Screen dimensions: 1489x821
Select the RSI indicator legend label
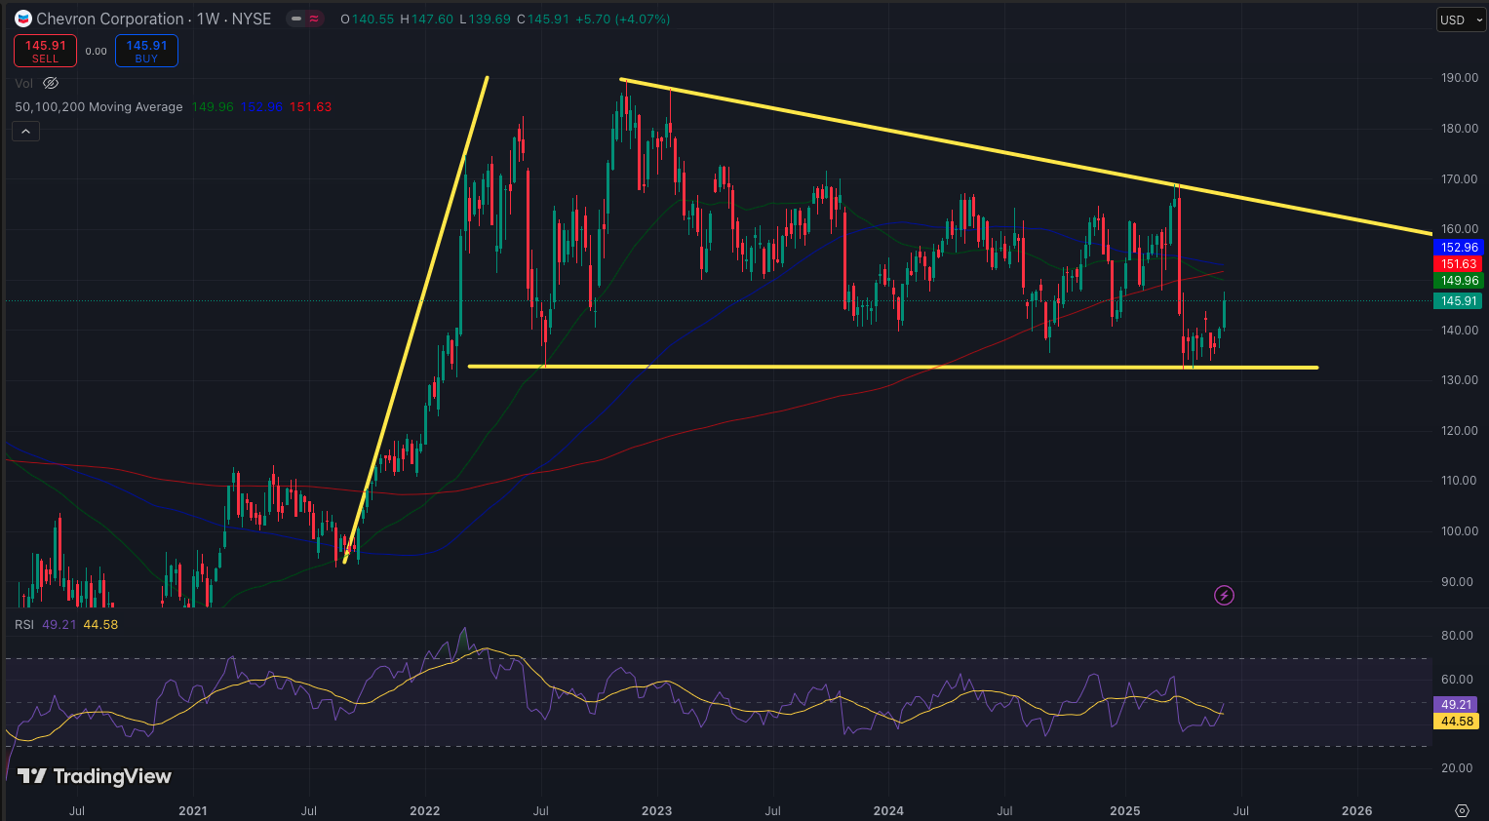coord(24,624)
